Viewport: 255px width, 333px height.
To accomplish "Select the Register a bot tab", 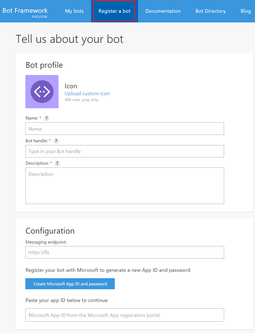I will pyautogui.click(x=115, y=11).
